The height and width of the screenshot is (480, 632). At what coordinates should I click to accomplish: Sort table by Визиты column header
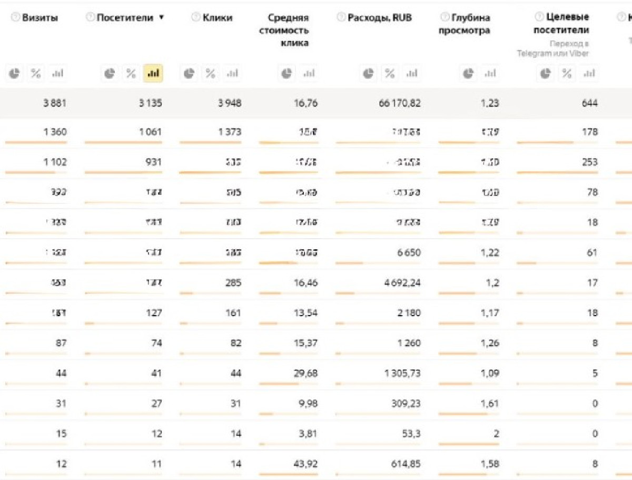click(40, 18)
